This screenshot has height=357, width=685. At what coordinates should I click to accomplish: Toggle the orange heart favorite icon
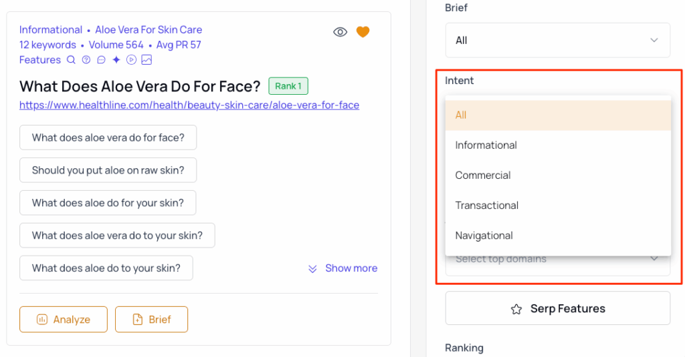pyautogui.click(x=363, y=32)
